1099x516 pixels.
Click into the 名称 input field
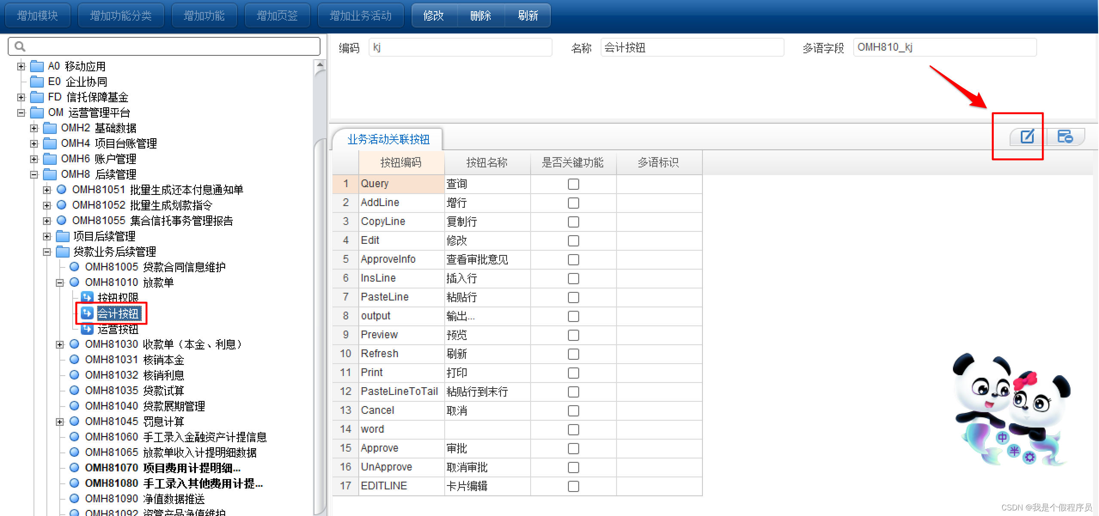pos(692,48)
